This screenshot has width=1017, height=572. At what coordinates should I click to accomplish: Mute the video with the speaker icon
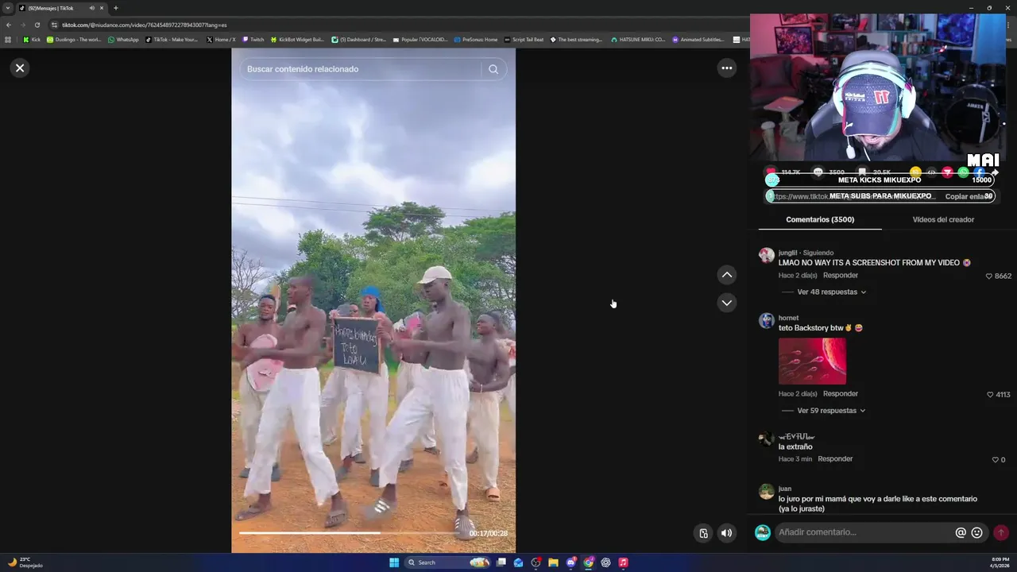click(x=726, y=533)
